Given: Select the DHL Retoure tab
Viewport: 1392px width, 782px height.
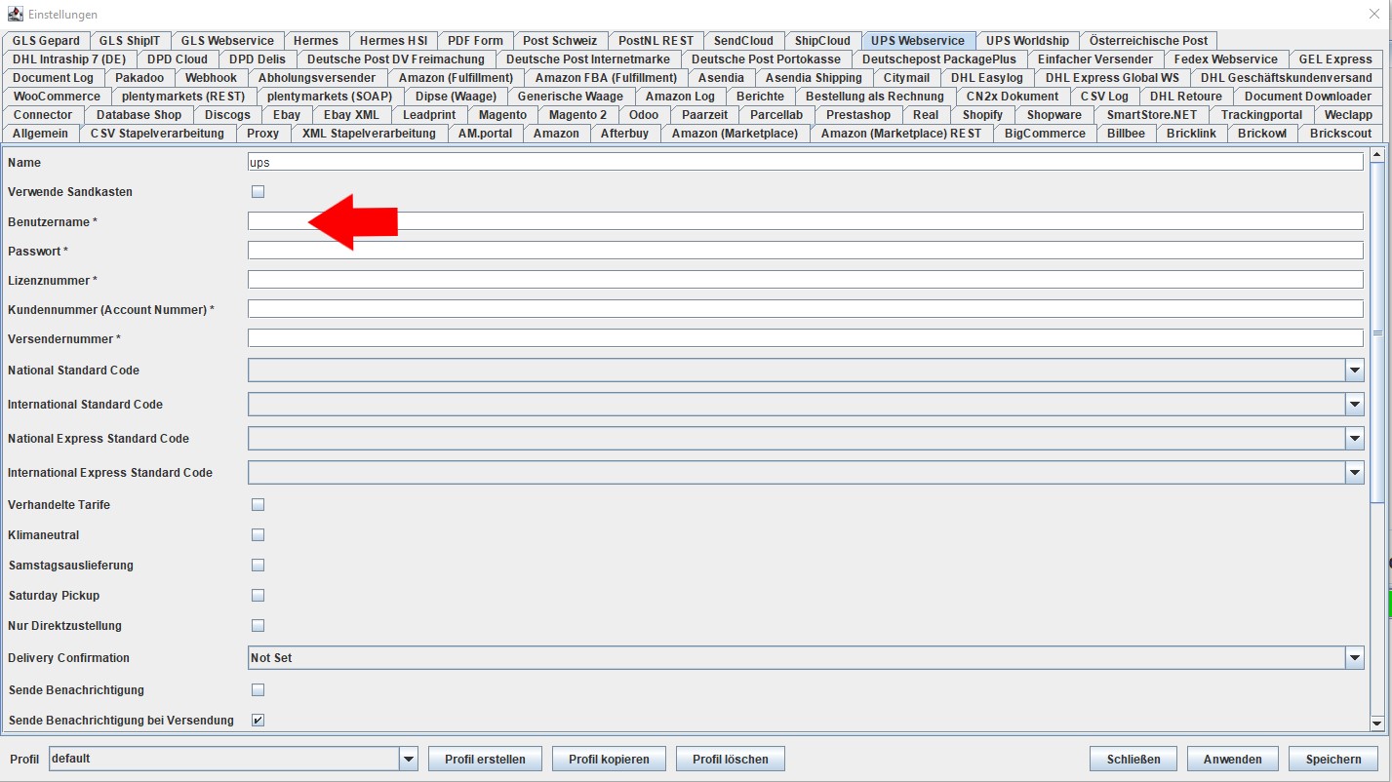Looking at the screenshot, I should [1186, 97].
